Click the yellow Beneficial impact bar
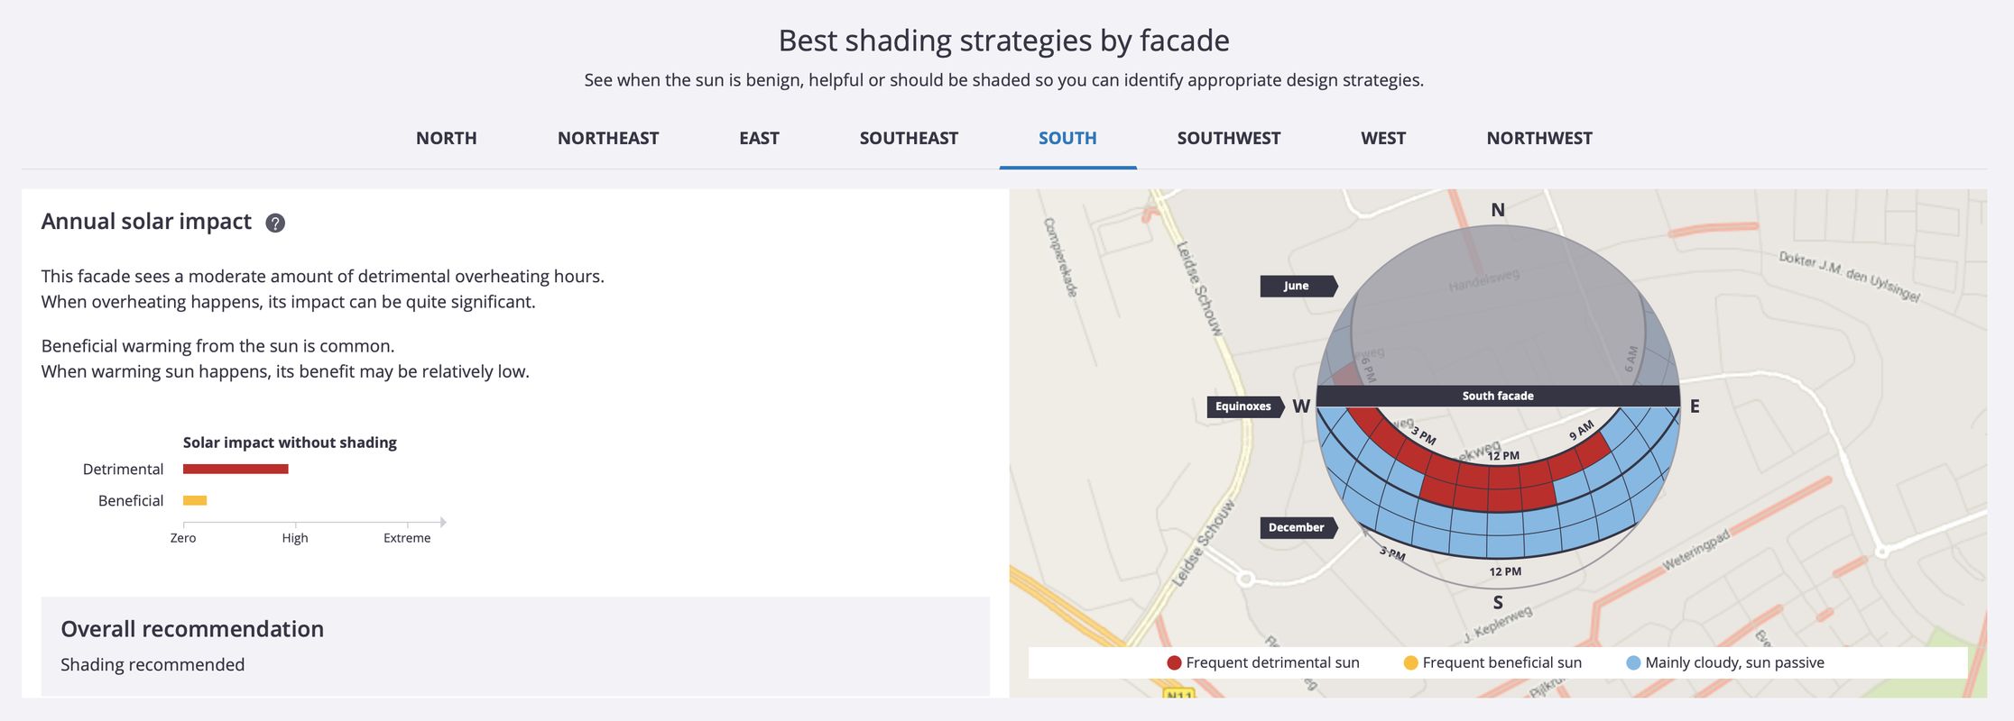This screenshot has width=2014, height=721. click(x=195, y=500)
